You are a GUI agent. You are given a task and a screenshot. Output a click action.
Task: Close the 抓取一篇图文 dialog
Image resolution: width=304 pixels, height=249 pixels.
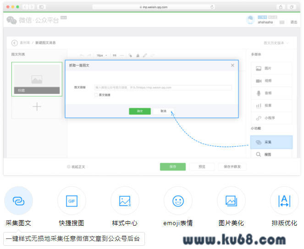[x=232, y=66]
